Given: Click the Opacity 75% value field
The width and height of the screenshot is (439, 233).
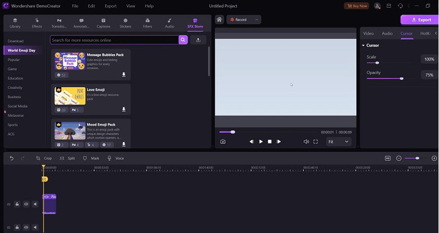Looking at the screenshot, I should coord(429,75).
